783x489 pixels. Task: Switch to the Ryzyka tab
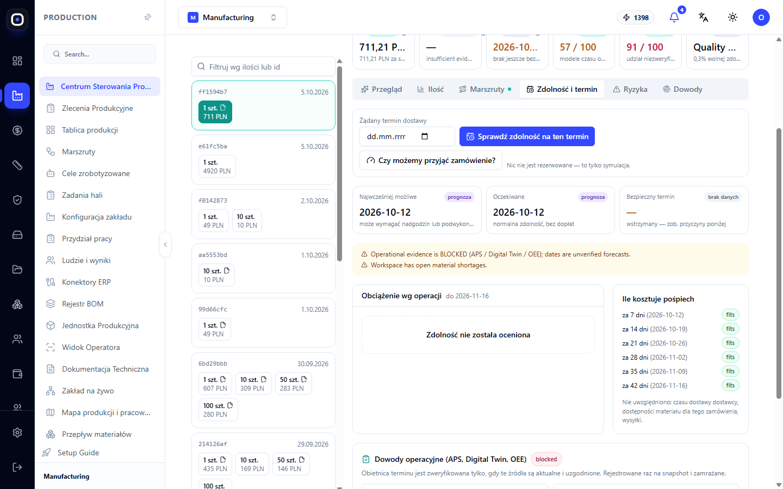(630, 89)
